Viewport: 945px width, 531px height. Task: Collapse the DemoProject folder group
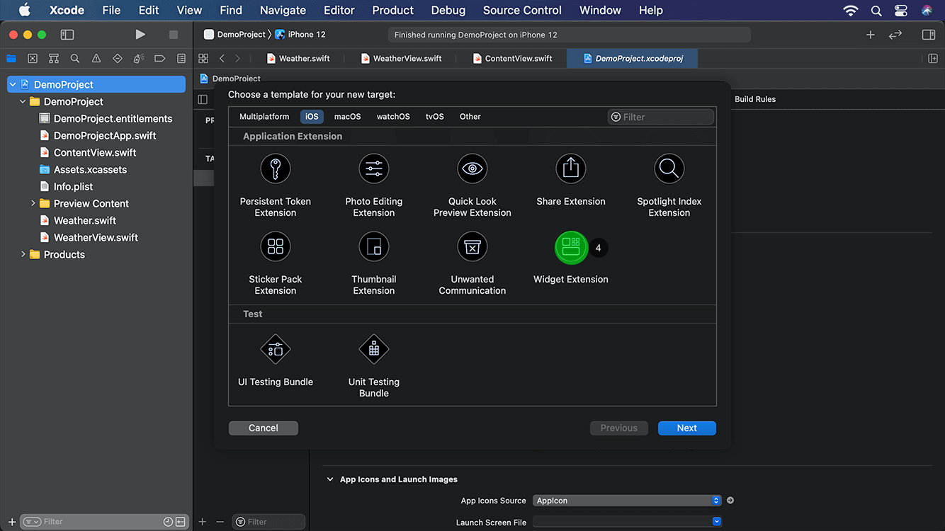pos(23,101)
